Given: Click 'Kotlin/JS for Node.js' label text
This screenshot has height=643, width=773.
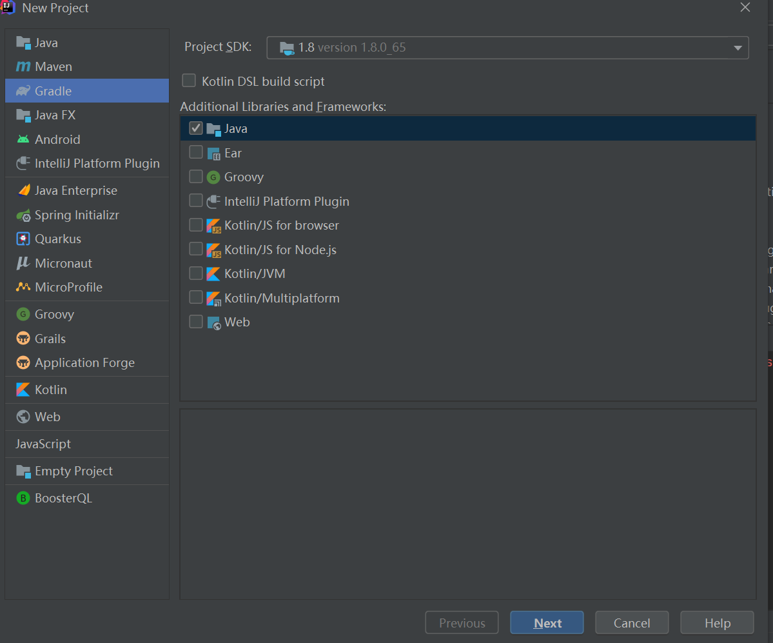Looking at the screenshot, I should pos(280,250).
